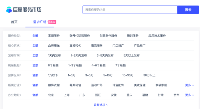Filter remaining bids by 0个名额

click(53, 65)
